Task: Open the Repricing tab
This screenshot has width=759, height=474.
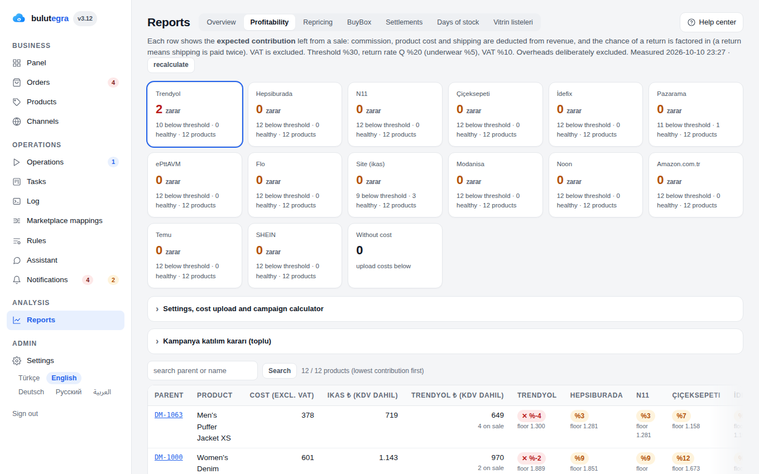Action: pos(318,22)
